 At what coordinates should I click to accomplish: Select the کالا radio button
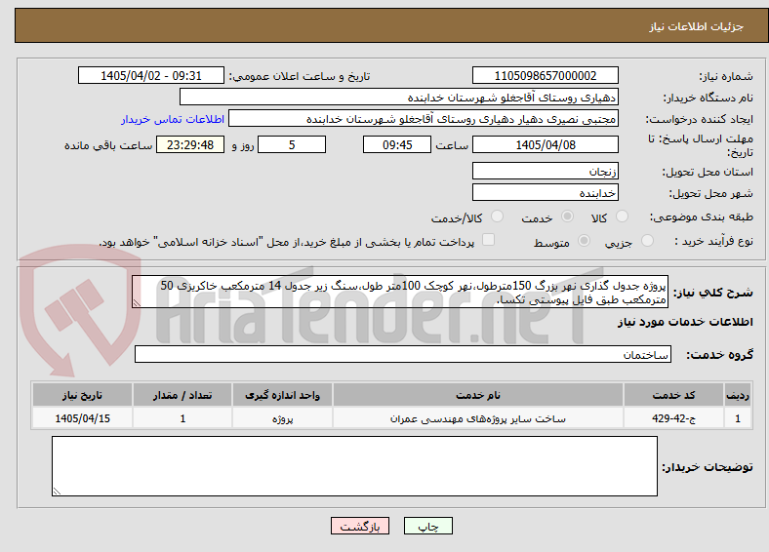pos(622,217)
